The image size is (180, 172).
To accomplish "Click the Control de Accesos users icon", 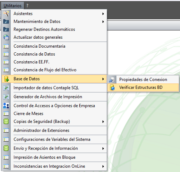I will pyautogui.click(x=6, y=106).
